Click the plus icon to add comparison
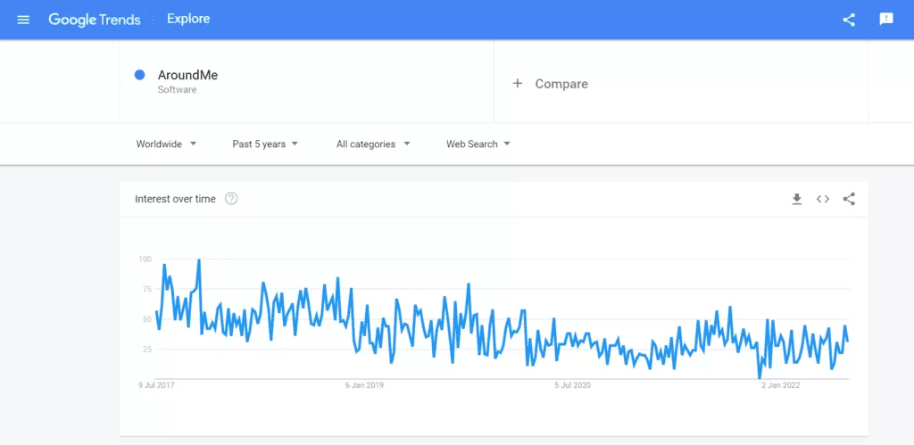The image size is (914, 445). tap(517, 84)
